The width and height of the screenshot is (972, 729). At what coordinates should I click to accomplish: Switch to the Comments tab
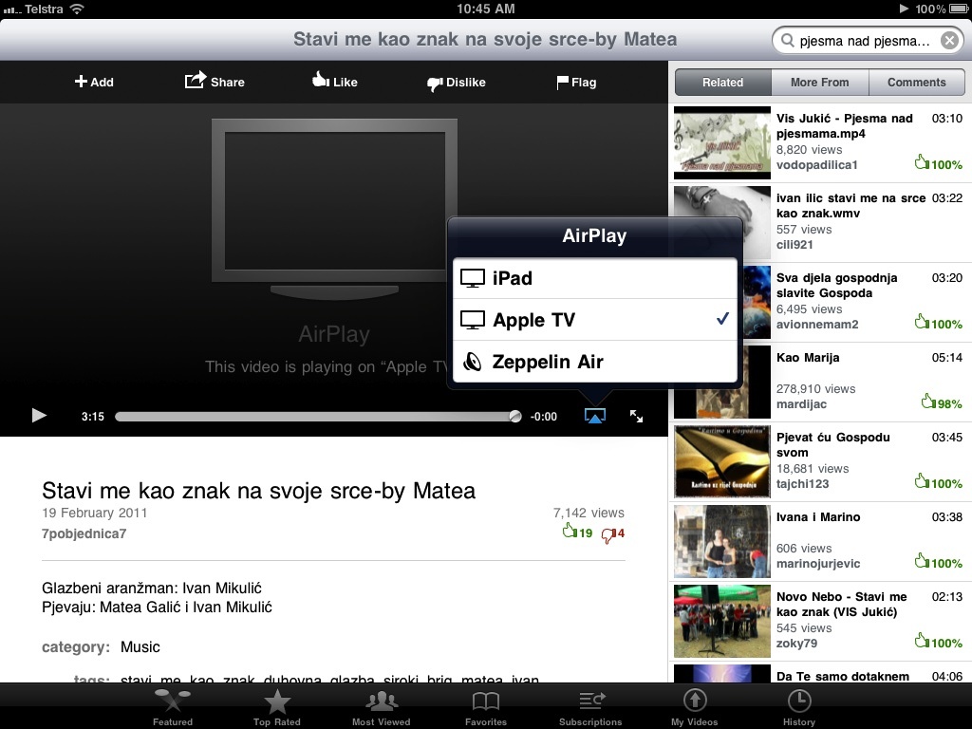pos(917,82)
